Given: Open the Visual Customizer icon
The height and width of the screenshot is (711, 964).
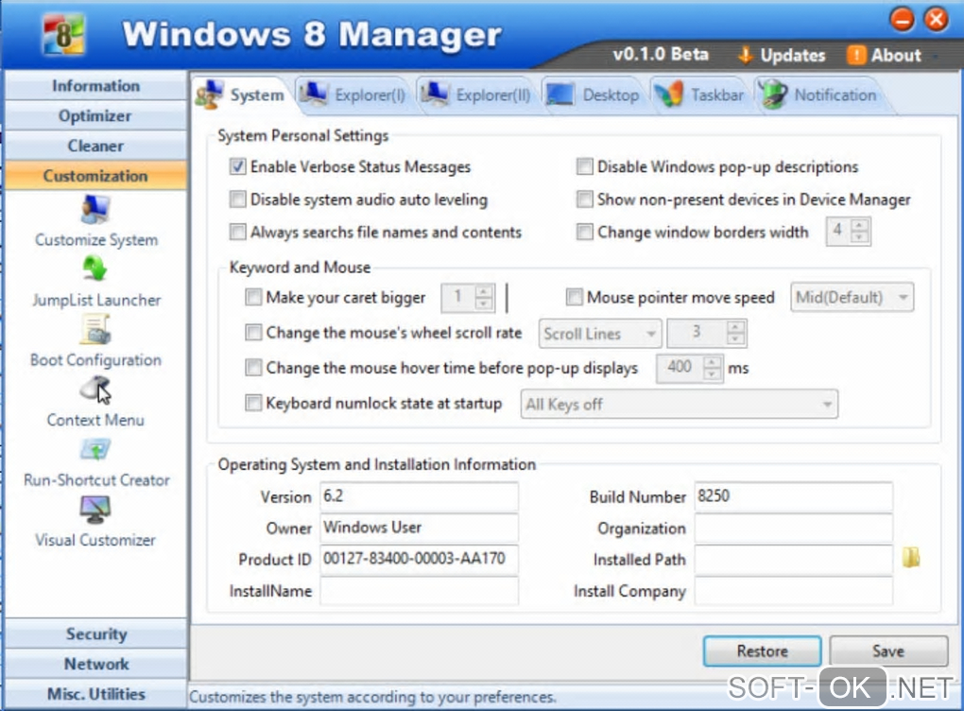Looking at the screenshot, I should click(x=95, y=510).
